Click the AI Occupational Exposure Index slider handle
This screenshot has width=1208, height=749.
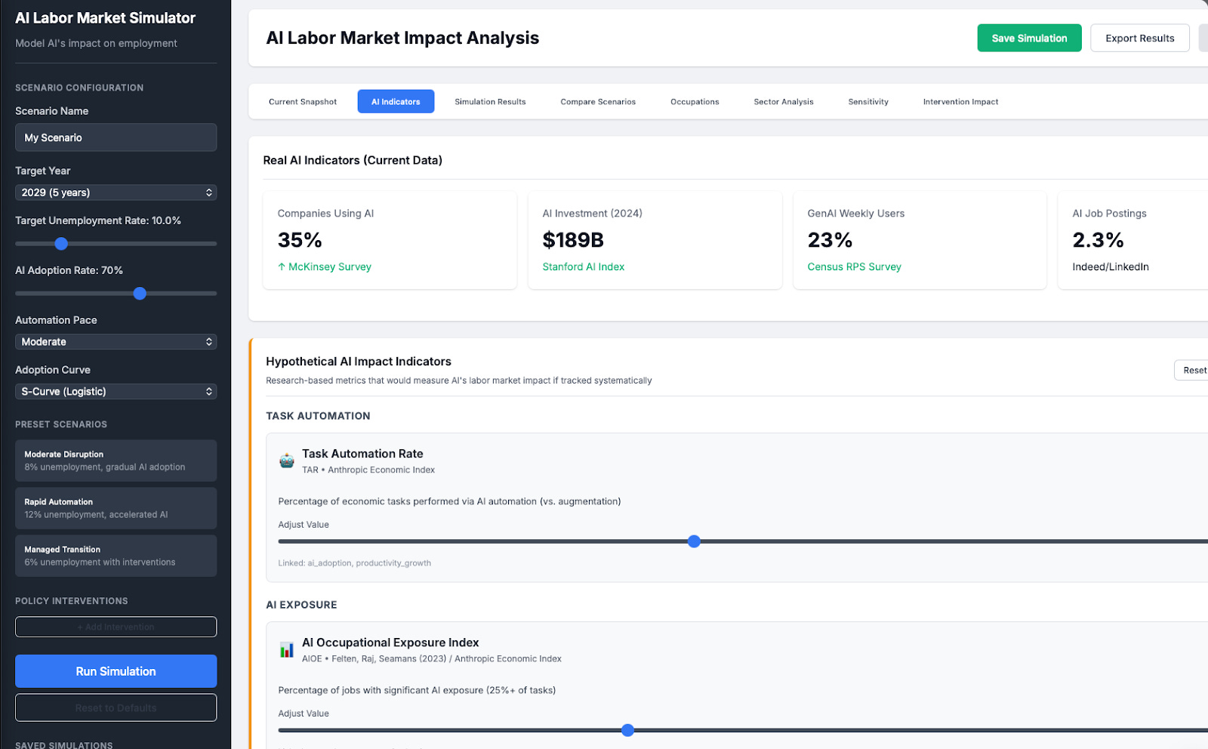pos(627,730)
